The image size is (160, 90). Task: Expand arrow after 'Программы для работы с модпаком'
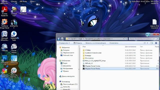(112, 39)
